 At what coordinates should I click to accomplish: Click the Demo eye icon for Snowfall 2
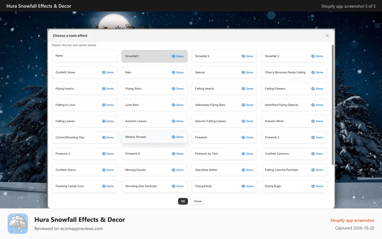243,56
